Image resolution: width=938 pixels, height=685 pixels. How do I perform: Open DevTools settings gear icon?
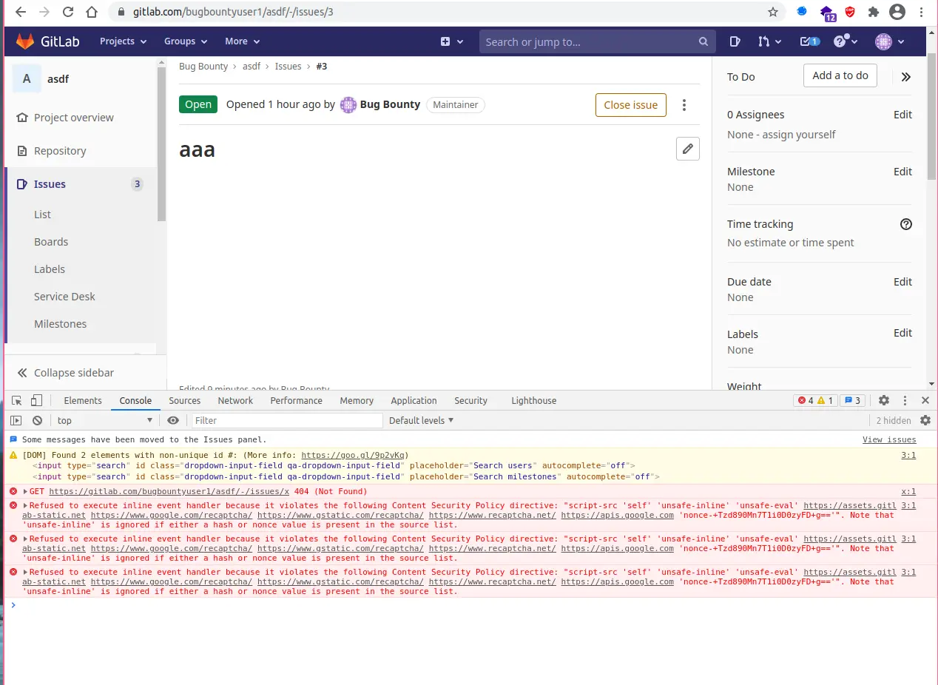pyautogui.click(x=884, y=400)
